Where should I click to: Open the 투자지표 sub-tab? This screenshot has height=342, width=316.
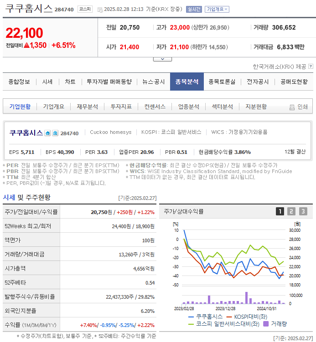[121, 107]
